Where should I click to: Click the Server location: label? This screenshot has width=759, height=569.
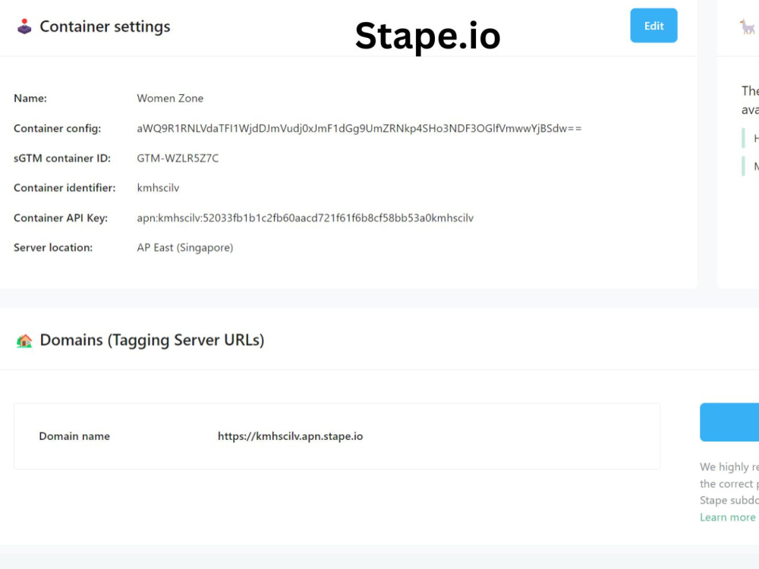point(53,248)
